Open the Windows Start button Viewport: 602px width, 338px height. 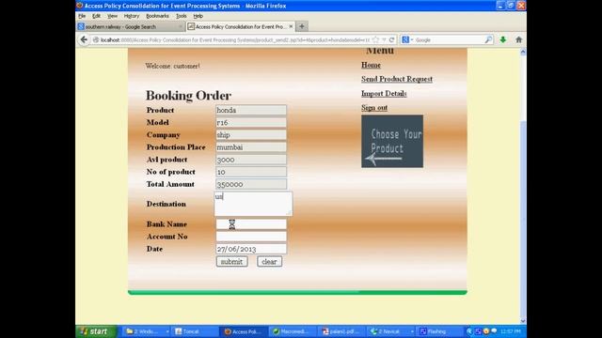(x=96, y=331)
